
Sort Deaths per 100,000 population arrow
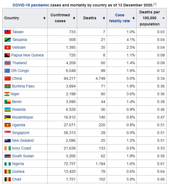163,18
